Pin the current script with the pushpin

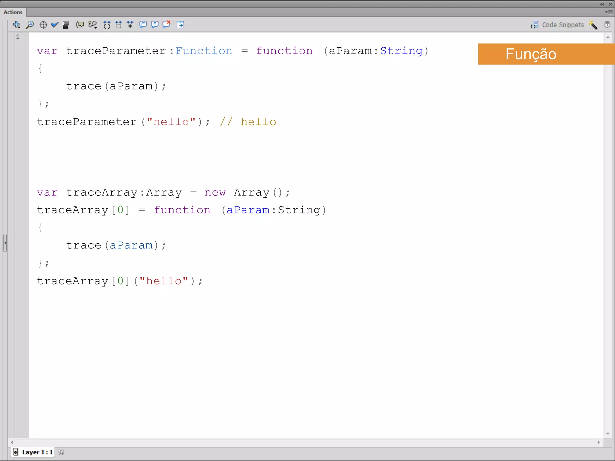pos(60,452)
